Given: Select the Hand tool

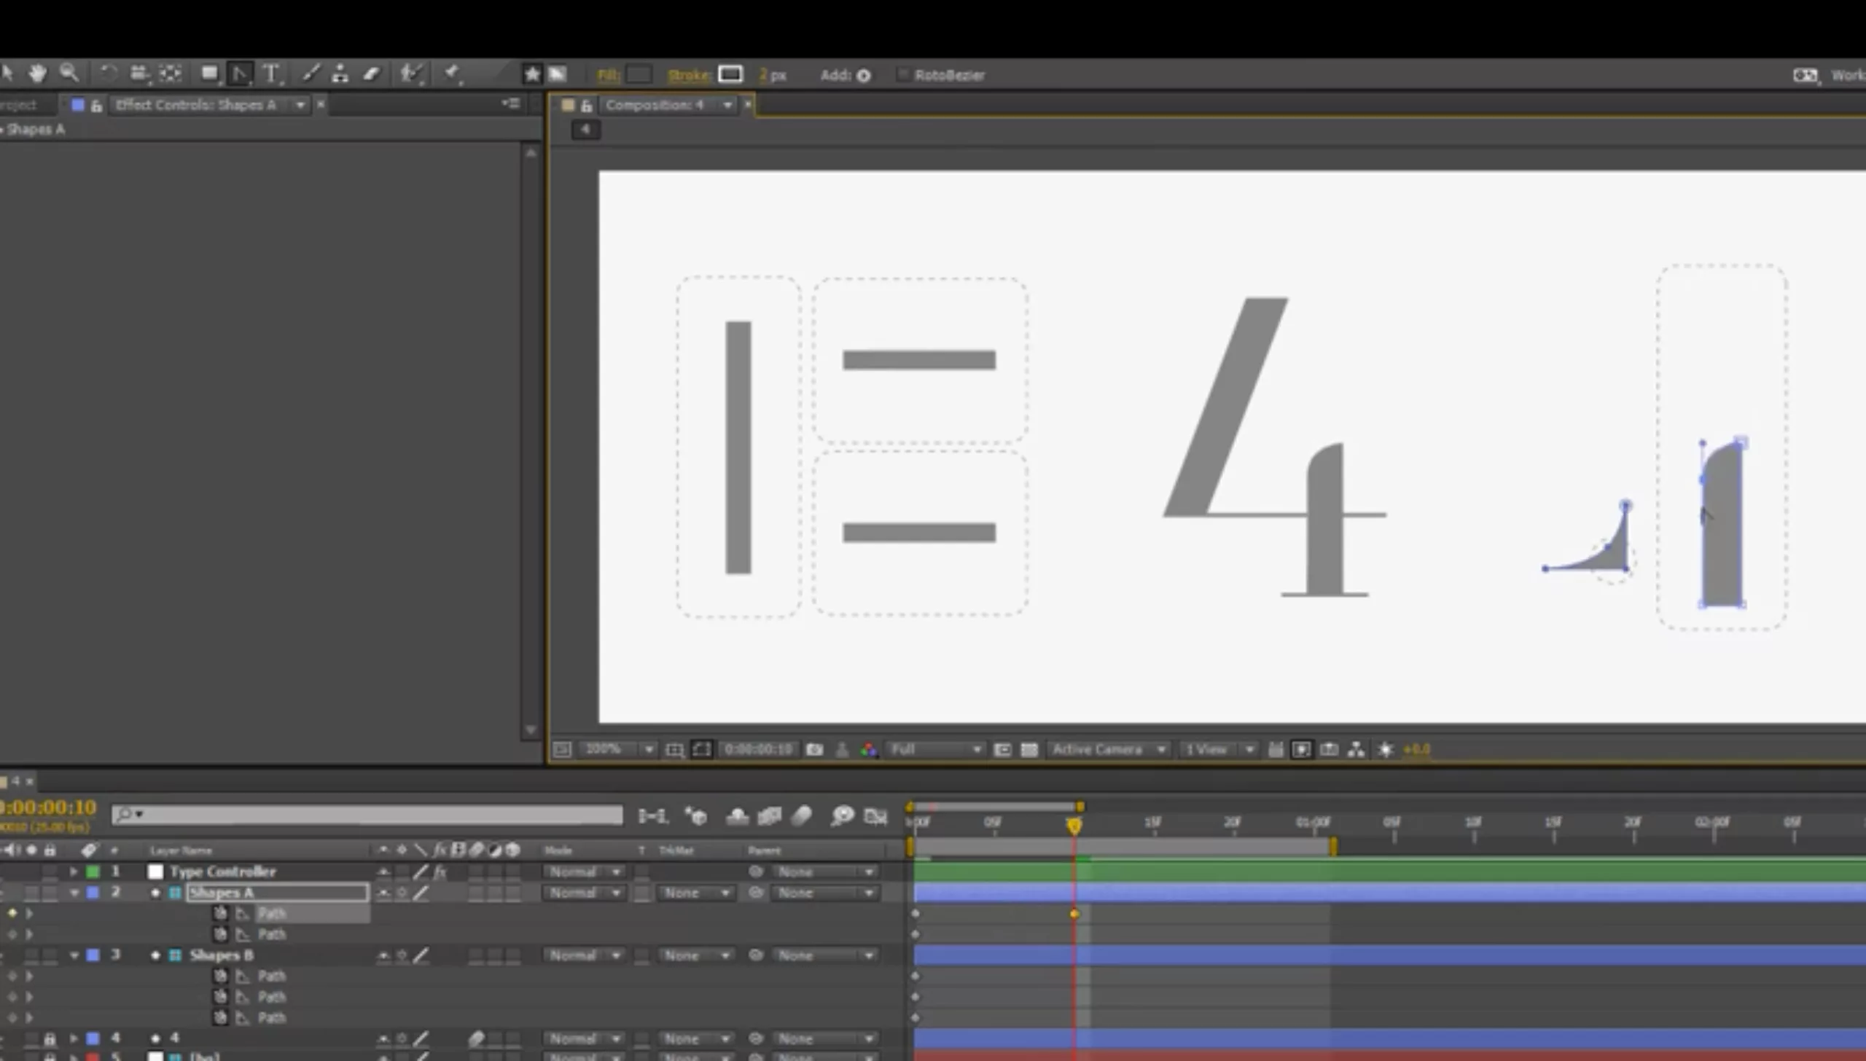Looking at the screenshot, I should pos(37,73).
